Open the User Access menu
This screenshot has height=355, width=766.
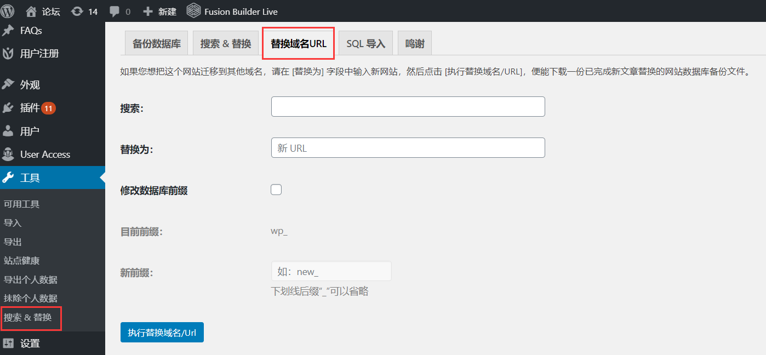45,154
